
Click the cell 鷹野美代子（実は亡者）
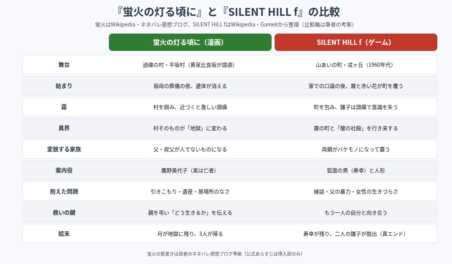pos(190,170)
